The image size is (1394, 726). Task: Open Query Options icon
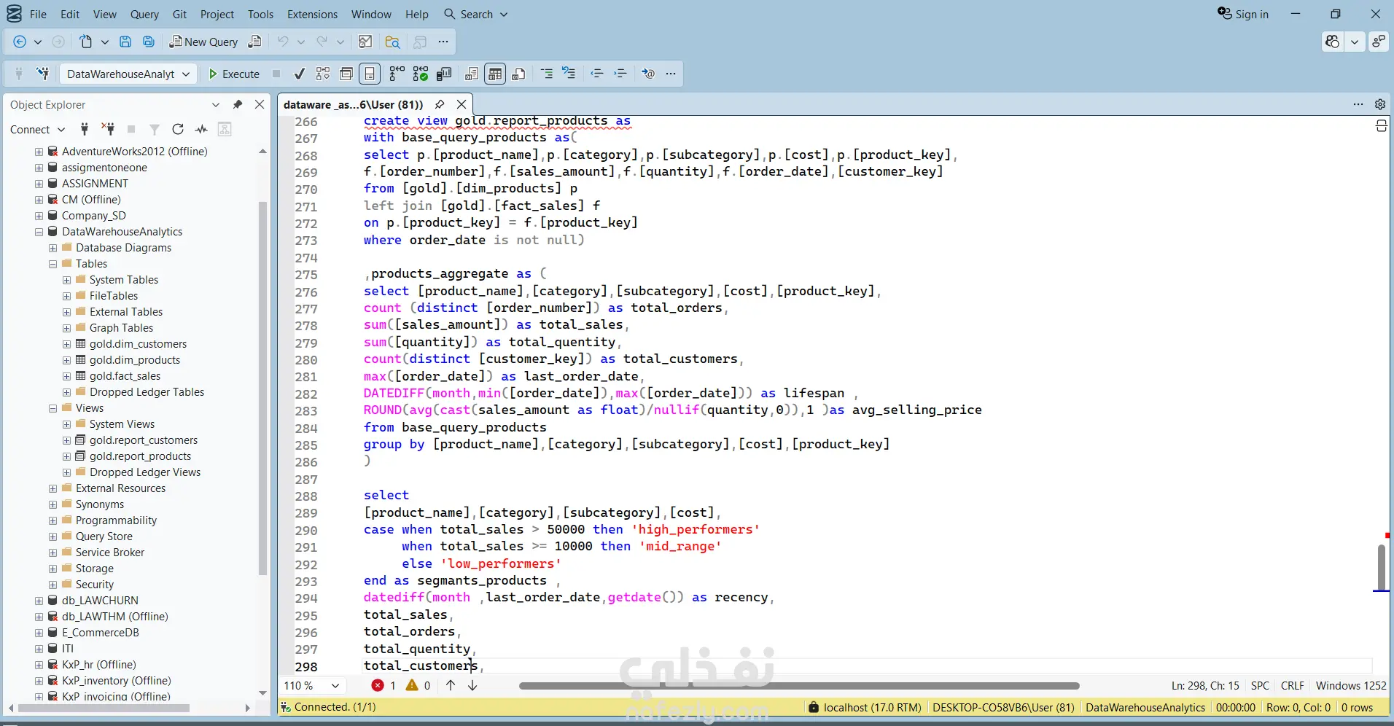pyautogui.click(x=346, y=74)
